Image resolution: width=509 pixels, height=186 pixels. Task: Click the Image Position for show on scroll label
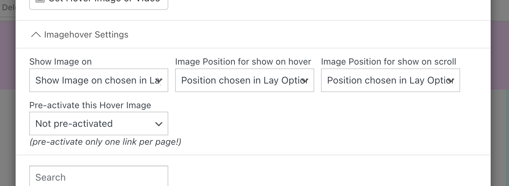[x=389, y=62]
